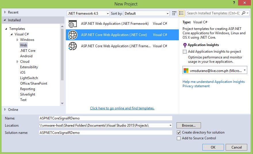
Task: Open the Location path dropdown arrow
Action: [x=170, y=126]
